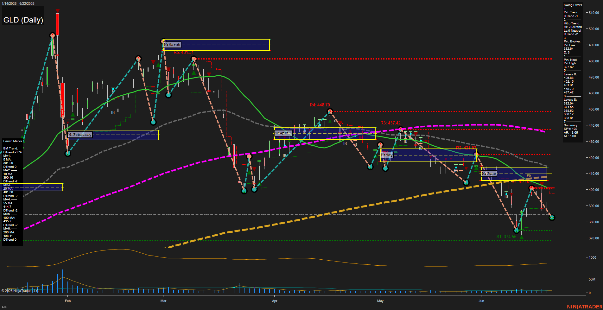Click the M:February monthly zone label
The height and width of the screenshot is (310, 603).
(80, 135)
